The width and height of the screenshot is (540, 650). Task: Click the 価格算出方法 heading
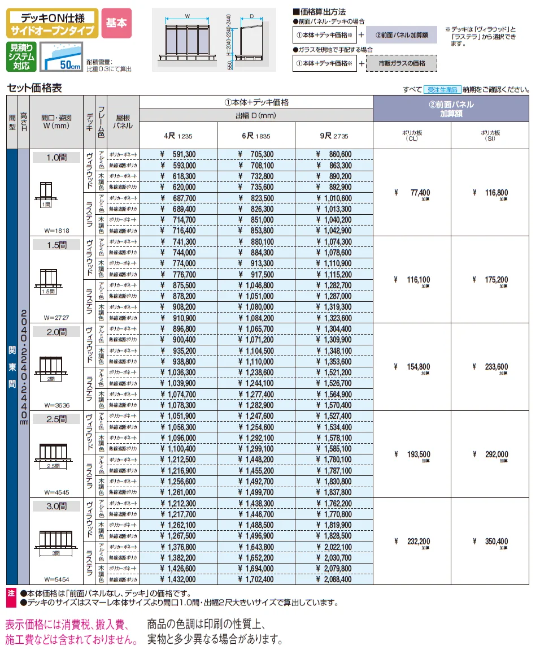pyautogui.click(x=319, y=12)
